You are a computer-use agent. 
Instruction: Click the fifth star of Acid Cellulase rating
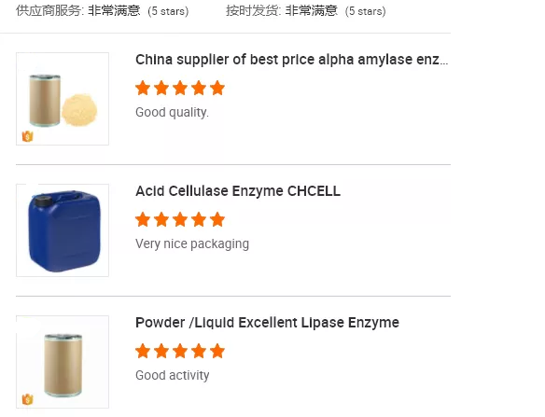217,219
